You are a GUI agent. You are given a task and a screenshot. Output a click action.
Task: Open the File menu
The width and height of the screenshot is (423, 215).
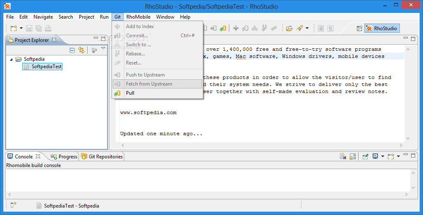tap(10, 17)
